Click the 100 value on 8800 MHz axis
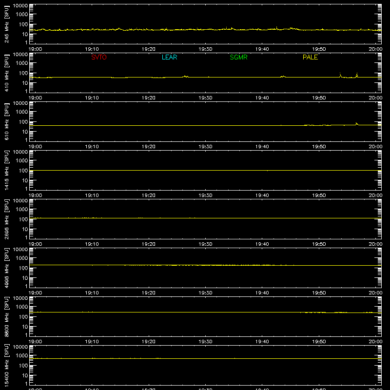Image resolution: width=390 pixels, height=390 pixels. tap(23, 317)
